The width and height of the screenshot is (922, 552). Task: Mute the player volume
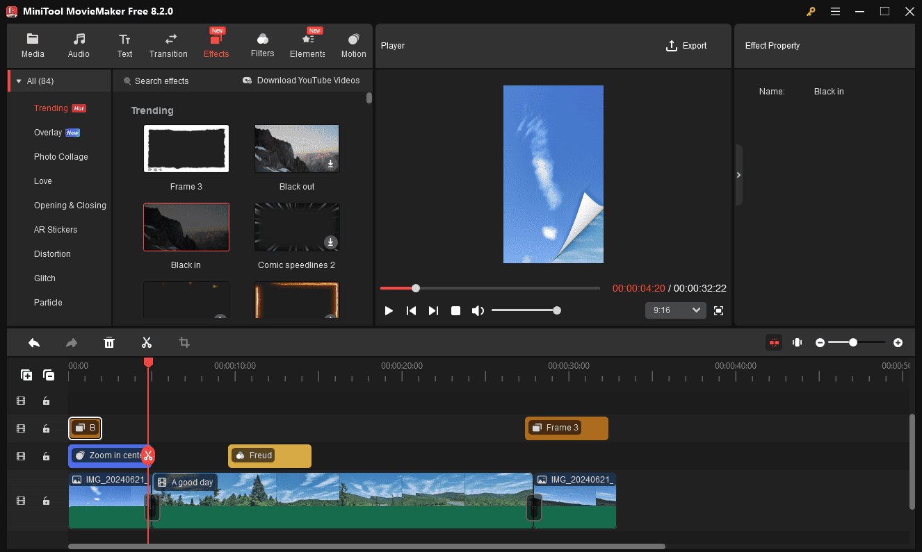coord(478,310)
